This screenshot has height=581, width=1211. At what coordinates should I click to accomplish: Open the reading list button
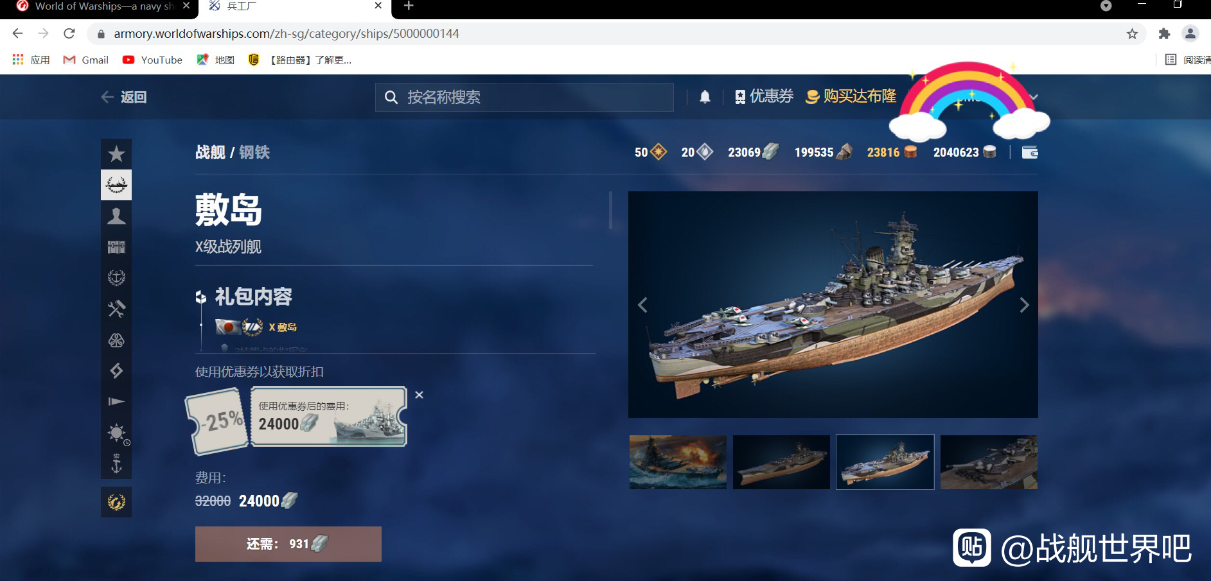coord(1187,60)
